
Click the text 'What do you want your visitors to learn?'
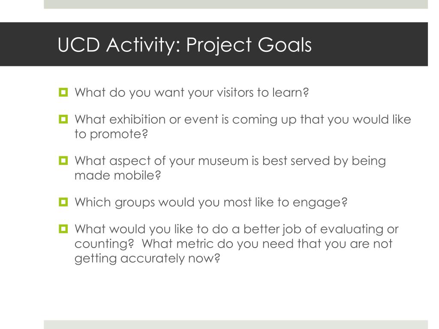(x=192, y=93)
